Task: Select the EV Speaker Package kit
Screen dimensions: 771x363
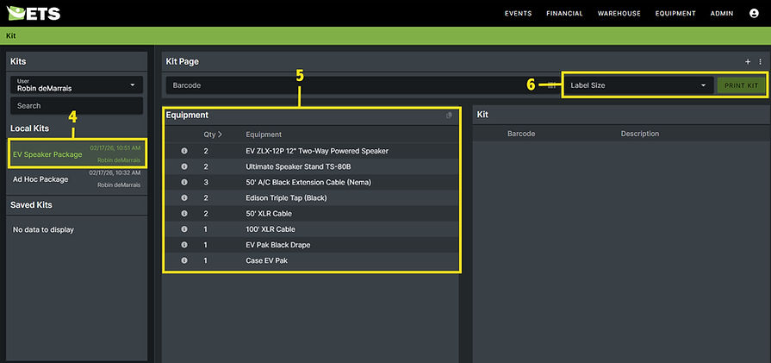Action: click(x=77, y=153)
